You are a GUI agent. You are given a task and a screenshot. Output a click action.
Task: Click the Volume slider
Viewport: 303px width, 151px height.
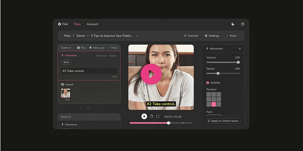coord(223,62)
